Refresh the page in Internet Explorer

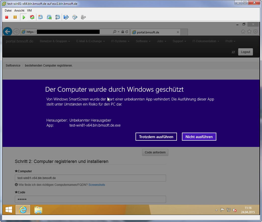[x=127, y=32]
